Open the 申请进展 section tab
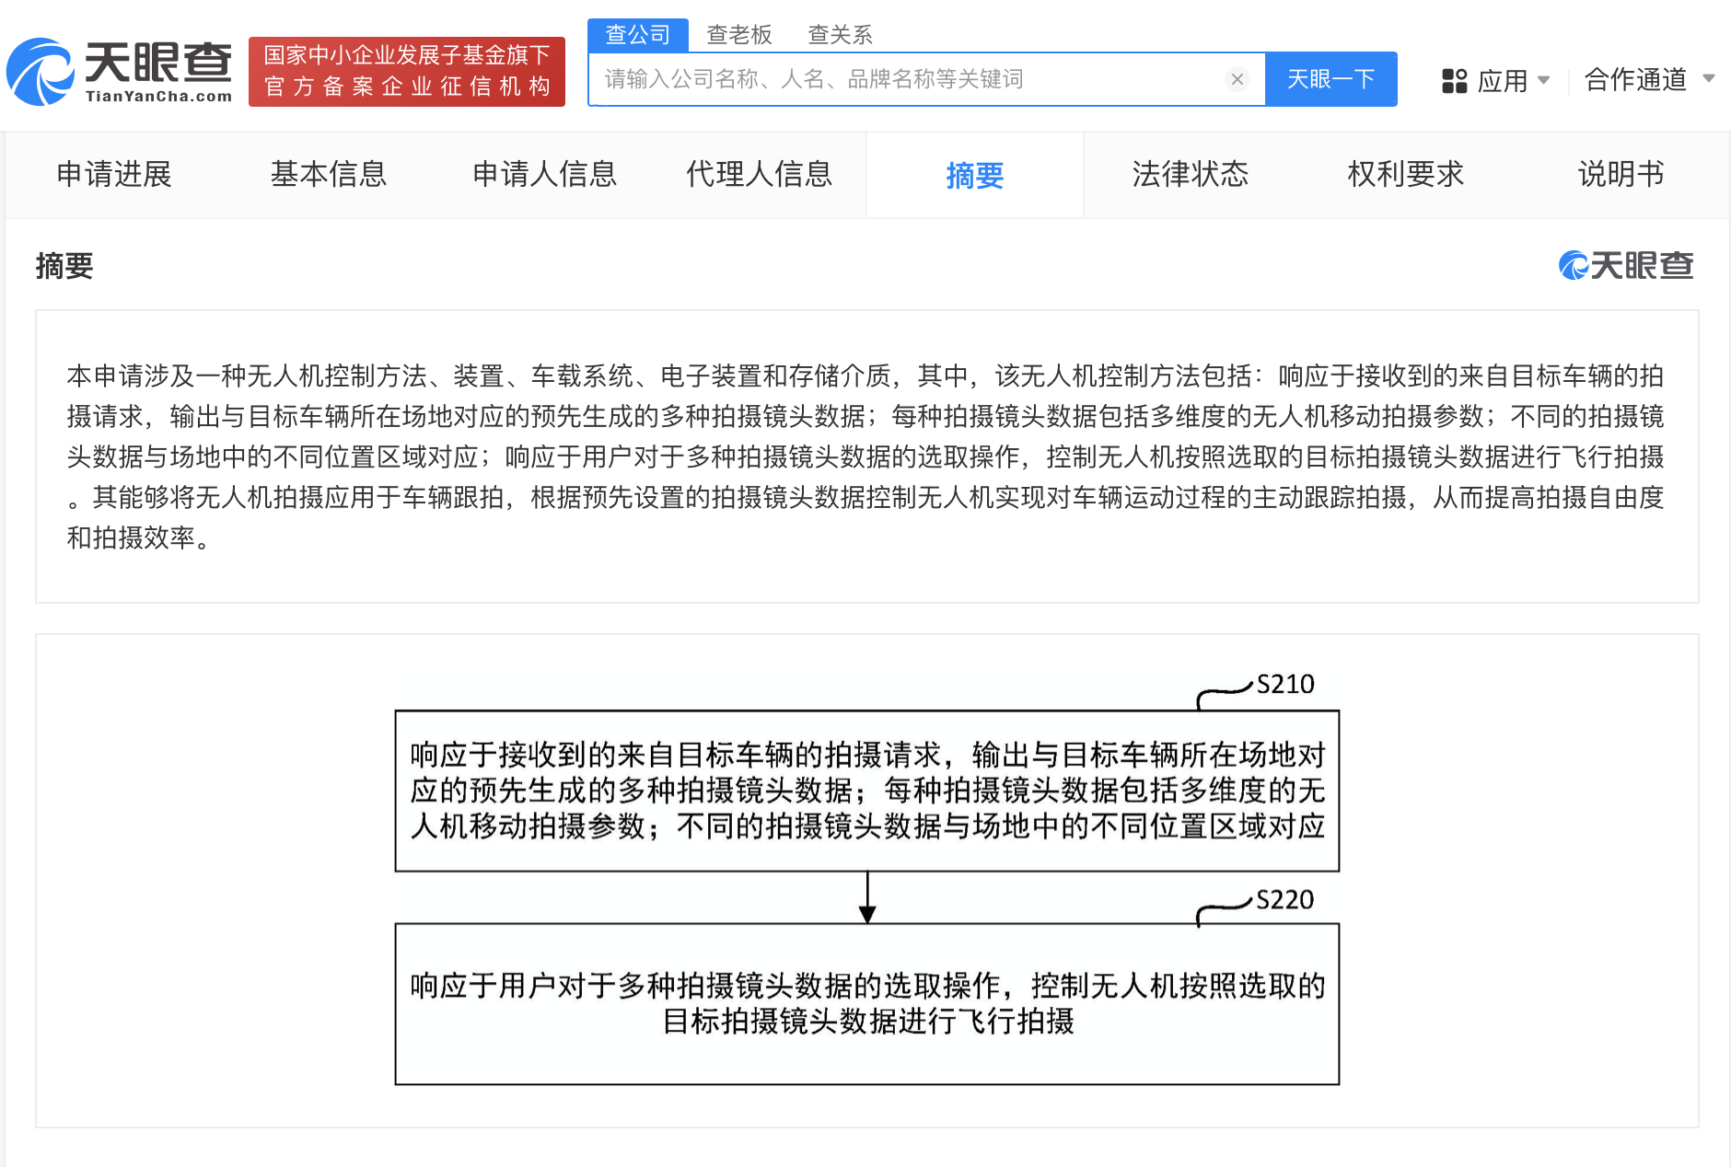Image resolution: width=1731 pixels, height=1167 pixels. click(x=114, y=174)
